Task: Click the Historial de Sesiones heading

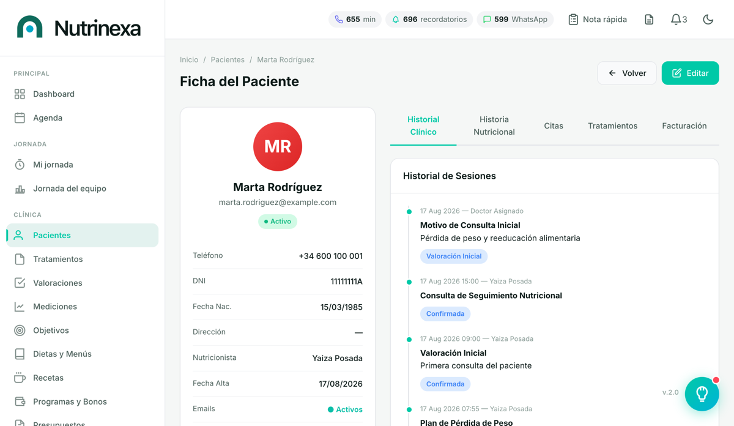Action: (450, 176)
